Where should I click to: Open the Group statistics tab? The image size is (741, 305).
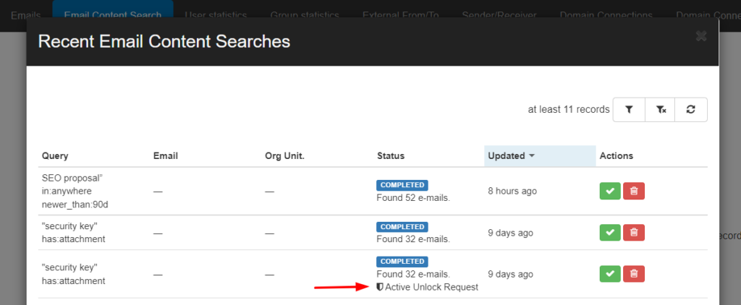(305, 15)
